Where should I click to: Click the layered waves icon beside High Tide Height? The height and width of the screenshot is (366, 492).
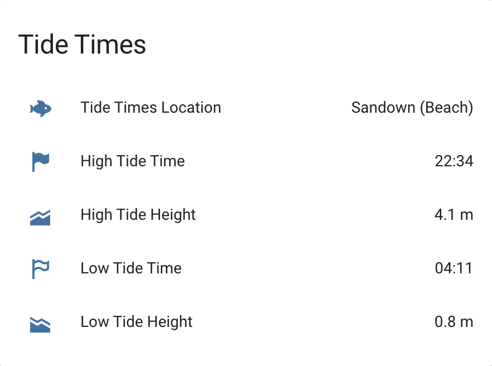[40, 215]
